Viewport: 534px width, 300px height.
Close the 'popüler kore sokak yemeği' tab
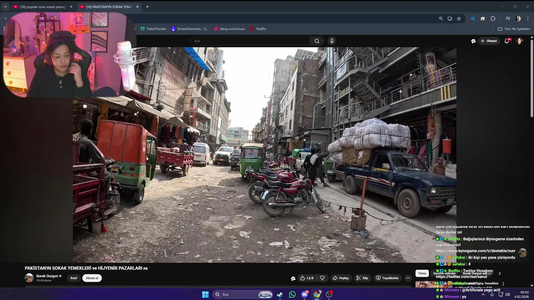click(71, 7)
